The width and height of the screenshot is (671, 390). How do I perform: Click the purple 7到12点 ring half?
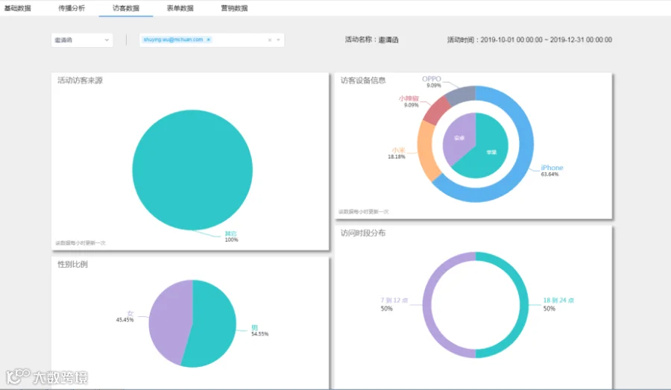(427, 305)
